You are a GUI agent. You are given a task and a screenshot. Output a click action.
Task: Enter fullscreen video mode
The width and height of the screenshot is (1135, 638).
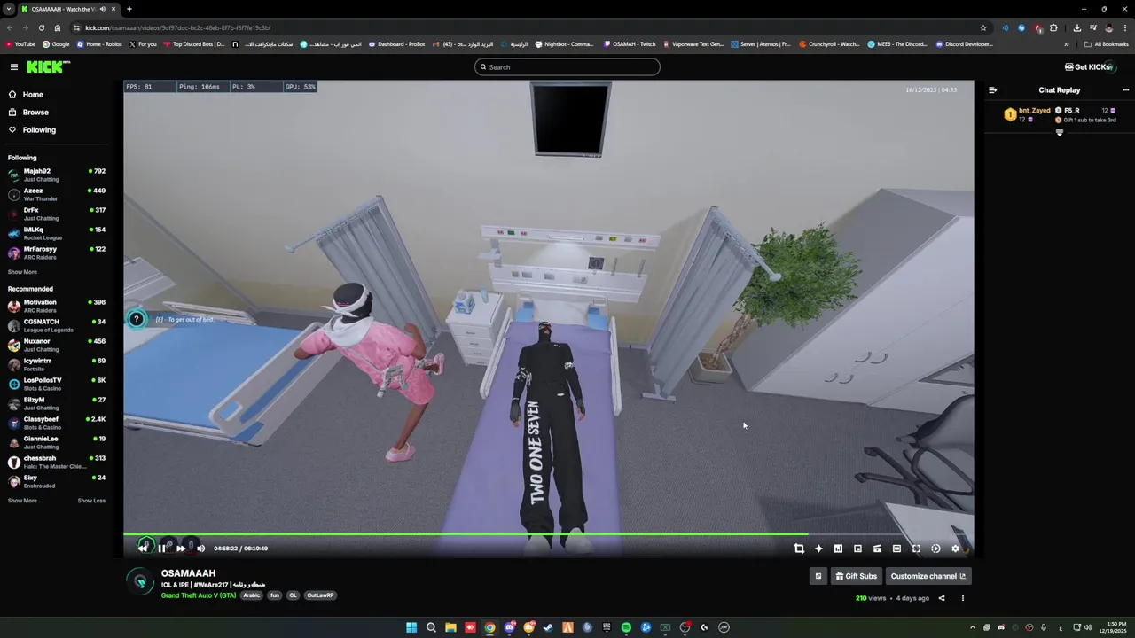click(916, 549)
